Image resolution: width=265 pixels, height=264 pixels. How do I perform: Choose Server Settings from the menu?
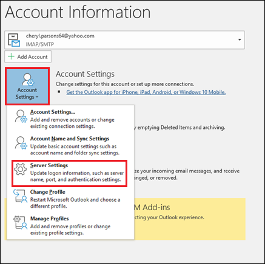pyautogui.click(x=70, y=173)
